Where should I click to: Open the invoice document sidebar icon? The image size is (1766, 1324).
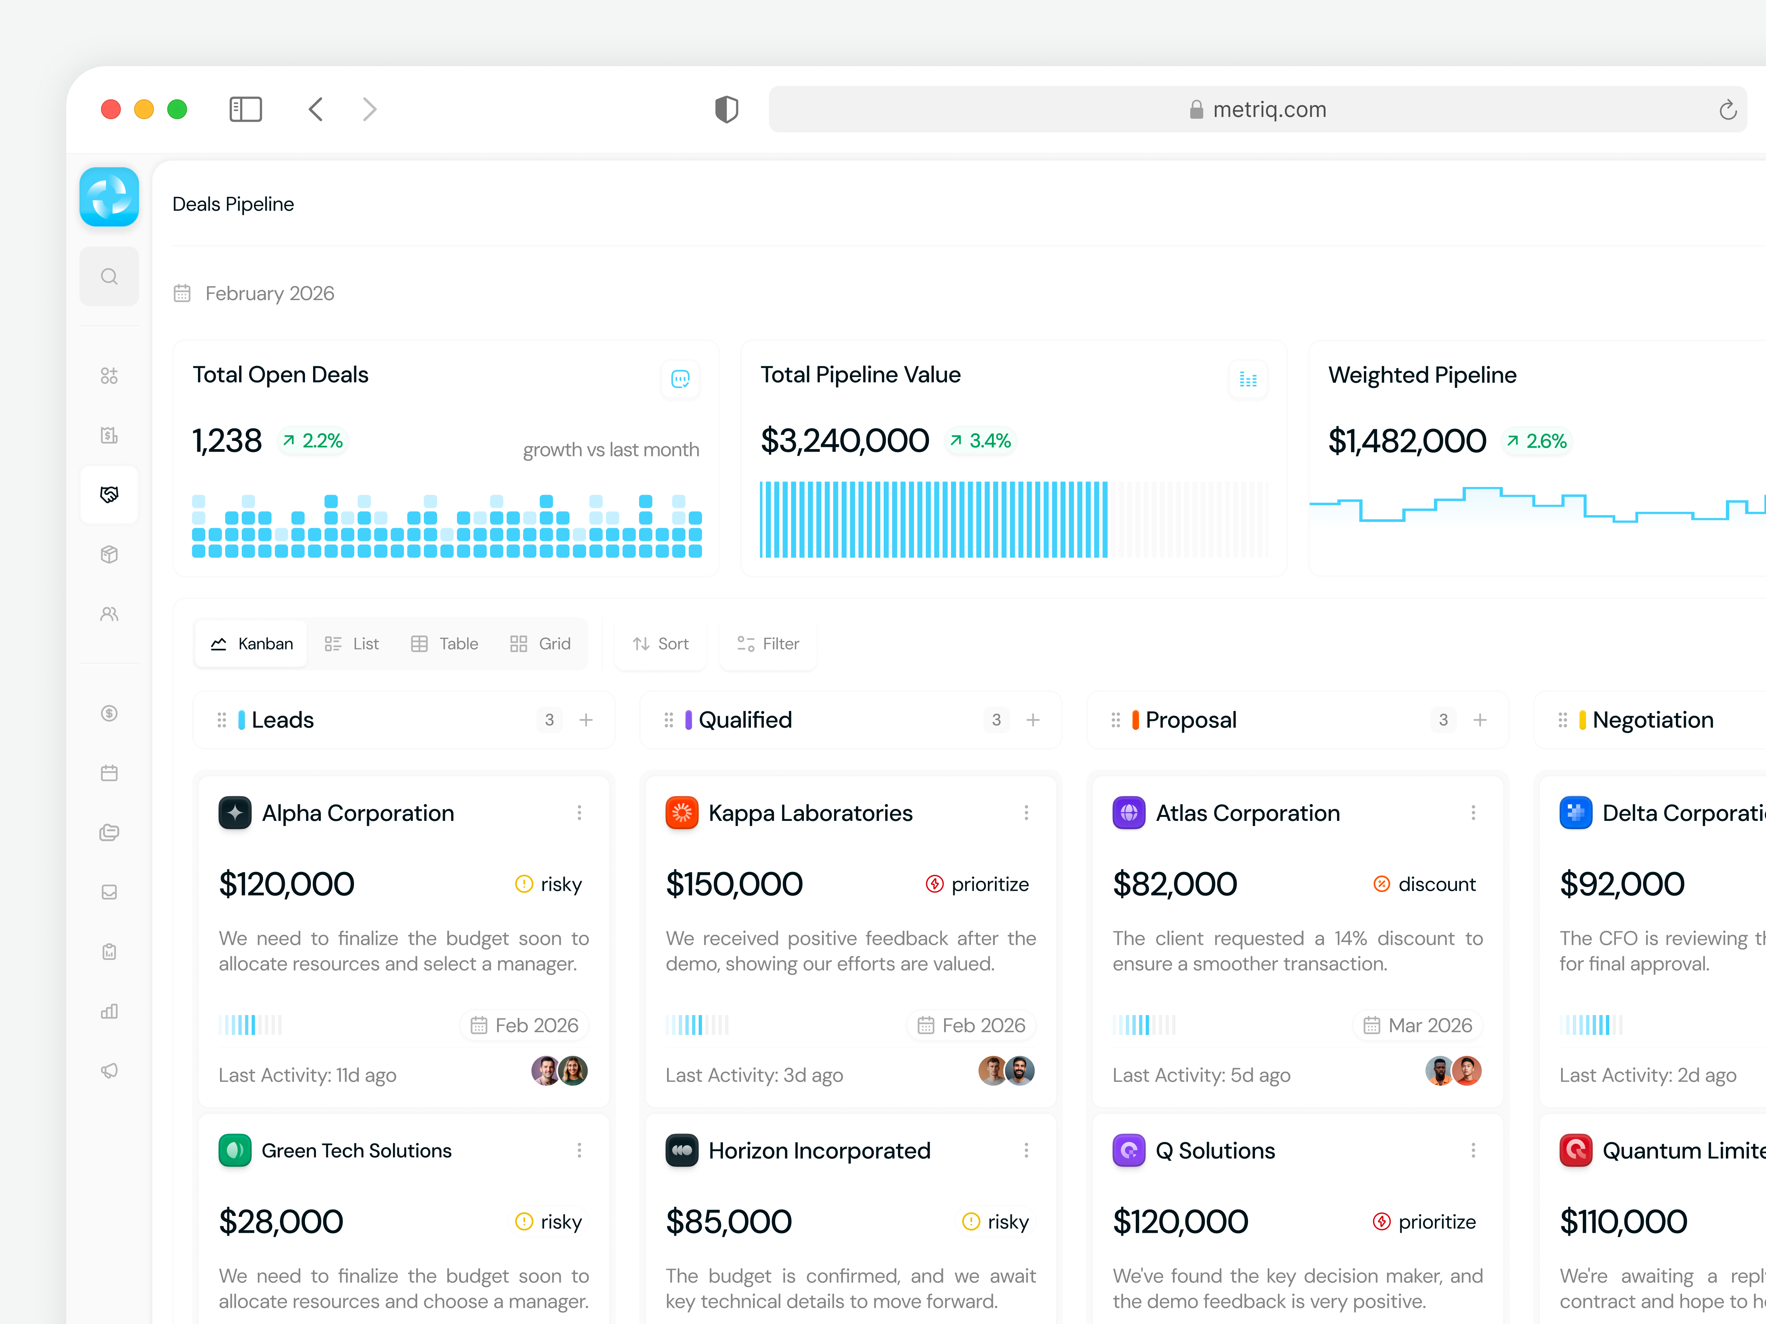pos(109,435)
